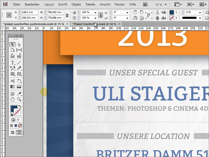
Task: Open the Objekt menu
Action: pos(76,4)
